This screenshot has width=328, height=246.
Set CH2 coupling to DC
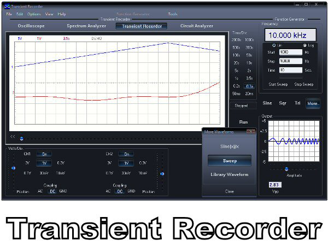coord(120,191)
